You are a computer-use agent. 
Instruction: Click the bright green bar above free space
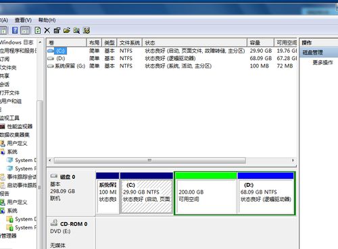pyautogui.click(x=206, y=175)
